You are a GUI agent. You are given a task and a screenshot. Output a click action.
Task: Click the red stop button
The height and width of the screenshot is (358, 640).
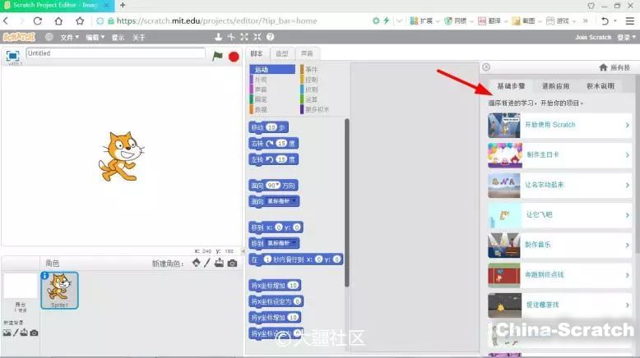[x=234, y=57]
